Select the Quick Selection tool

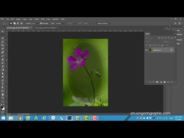pyautogui.click(x=3, y=42)
